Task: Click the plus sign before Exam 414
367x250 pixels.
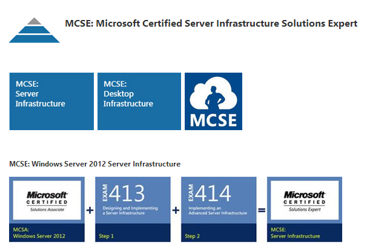Action: (x=176, y=210)
